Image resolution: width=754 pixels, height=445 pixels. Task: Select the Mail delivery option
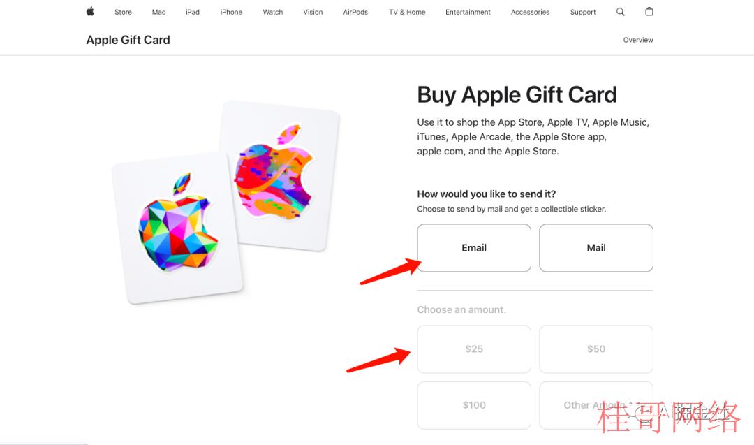click(x=596, y=248)
